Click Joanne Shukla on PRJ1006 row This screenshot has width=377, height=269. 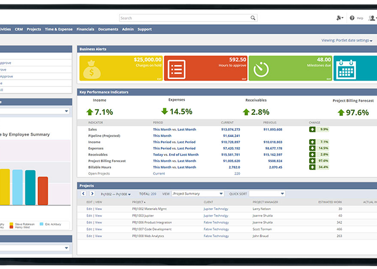pos(263,222)
